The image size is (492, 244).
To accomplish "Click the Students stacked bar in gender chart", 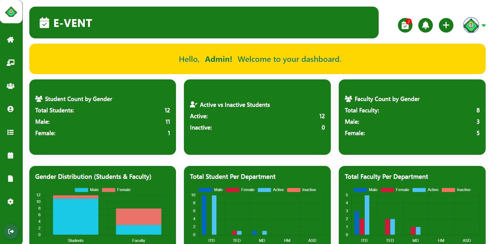I will [x=76, y=215].
